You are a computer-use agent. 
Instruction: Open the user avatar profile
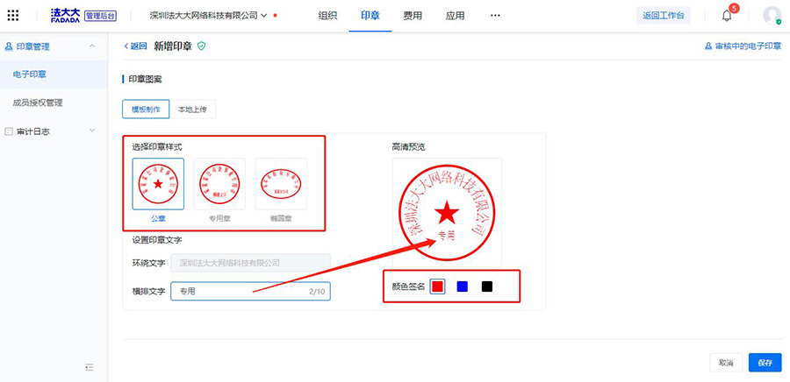click(772, 16)
